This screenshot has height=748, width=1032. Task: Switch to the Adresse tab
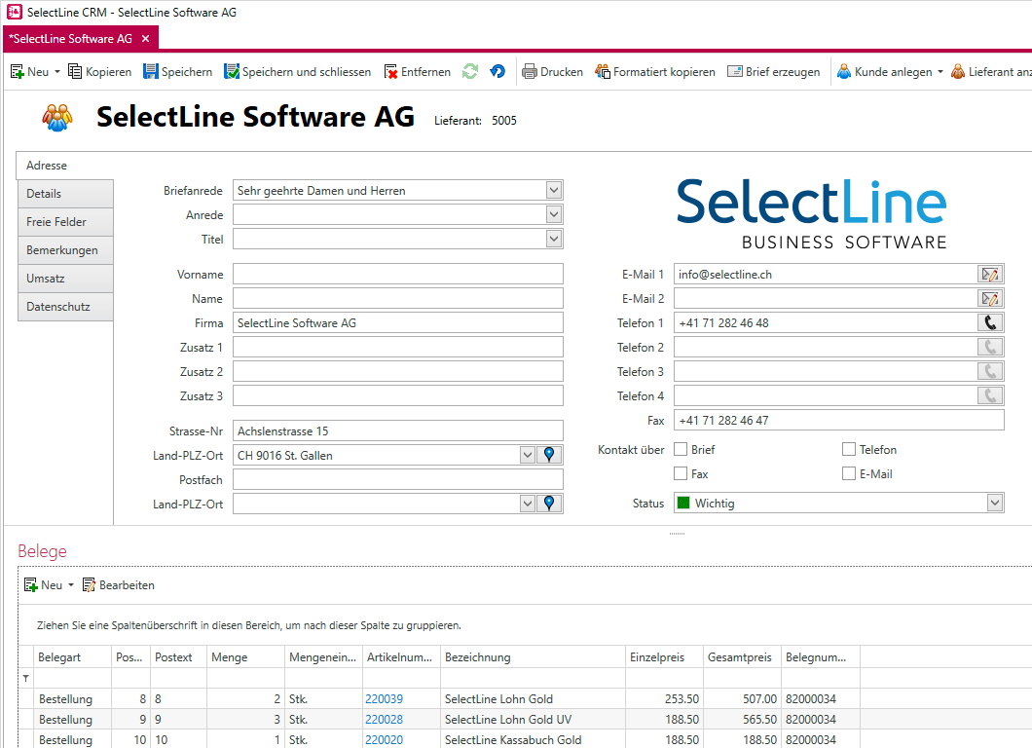pos(64,166)
